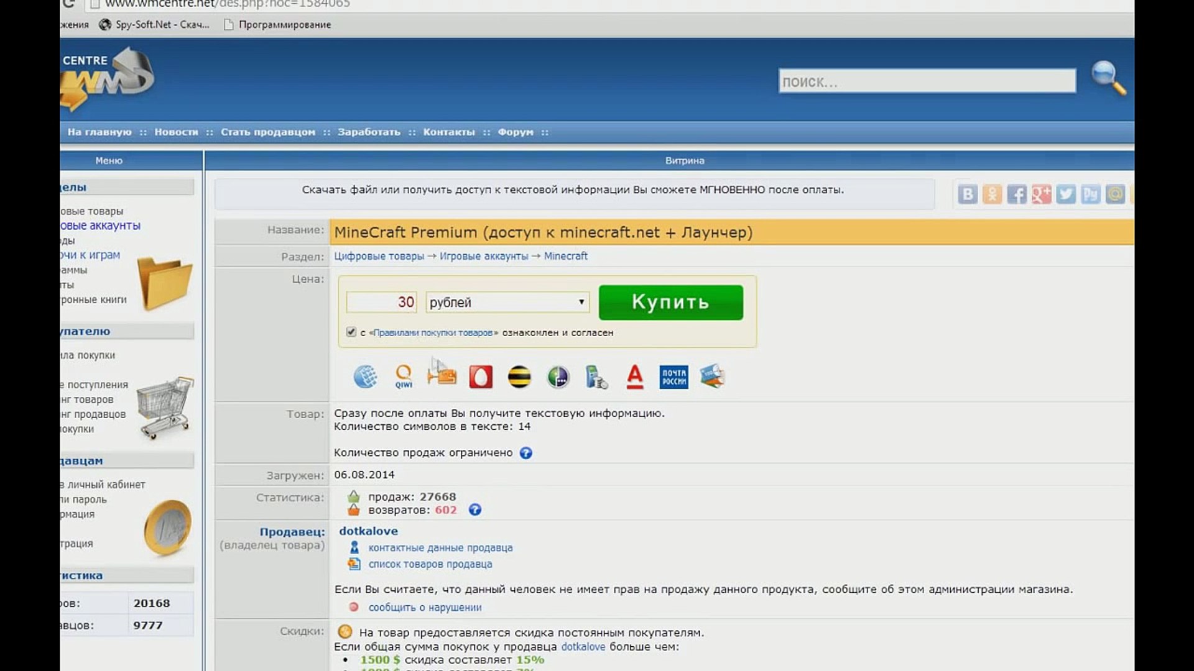Viewport: 1194px width, 671px height.
Task: Open seller profile dotkalove
Action: (368, 531)
